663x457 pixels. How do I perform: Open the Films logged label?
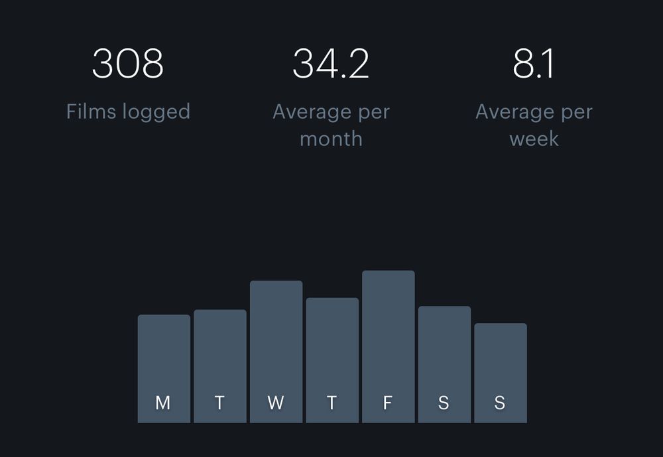pyautogui.click(x=128, y=113)
